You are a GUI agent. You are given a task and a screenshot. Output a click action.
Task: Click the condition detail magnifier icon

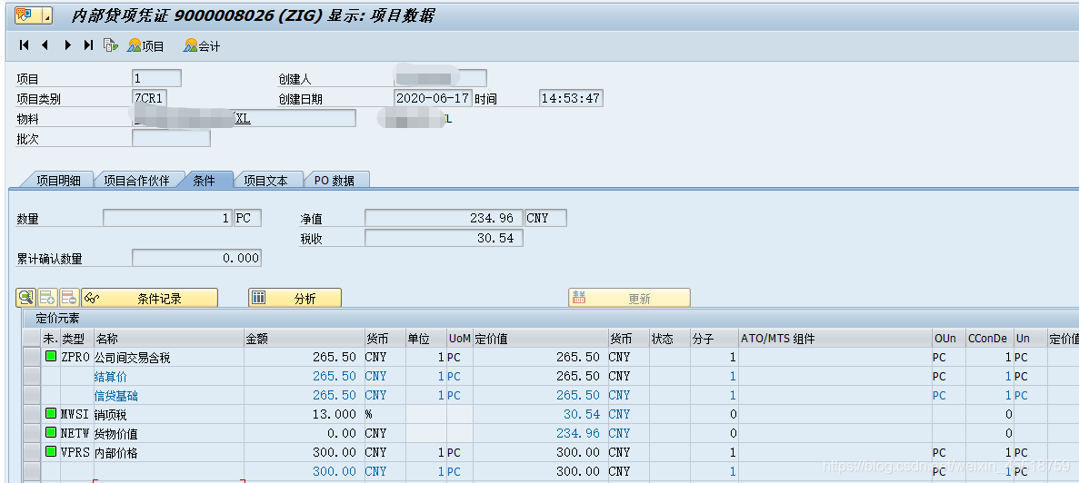[25, 298]
